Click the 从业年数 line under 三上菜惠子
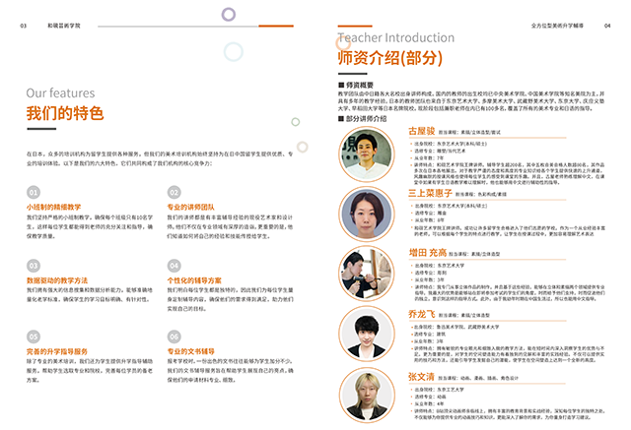This screenshot has height=430, width=631. [x=429, y=220]
